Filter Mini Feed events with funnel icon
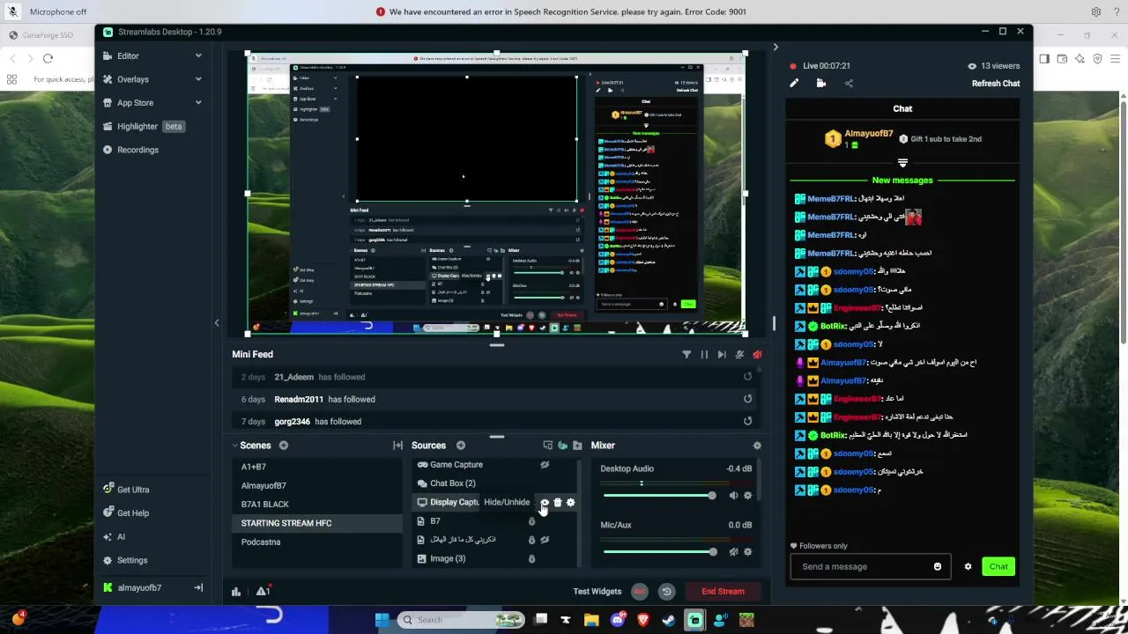The width and height of the screenshot is (1128, 634). [x=686, y=355]
